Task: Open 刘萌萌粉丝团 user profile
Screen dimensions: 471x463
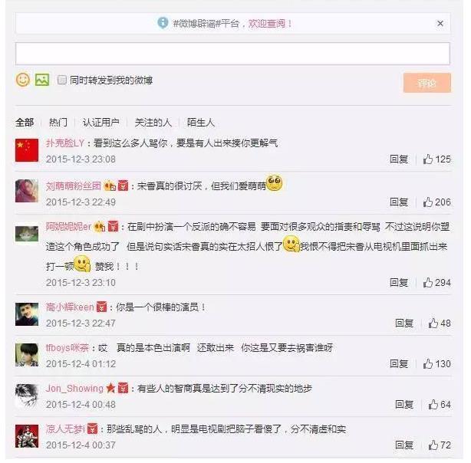Action: [74, 186]
